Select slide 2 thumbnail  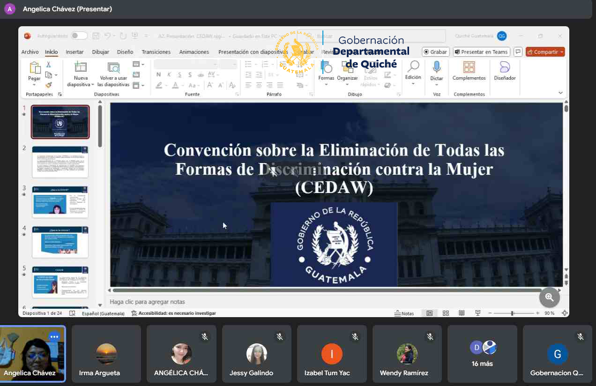(x=60, y=162)
